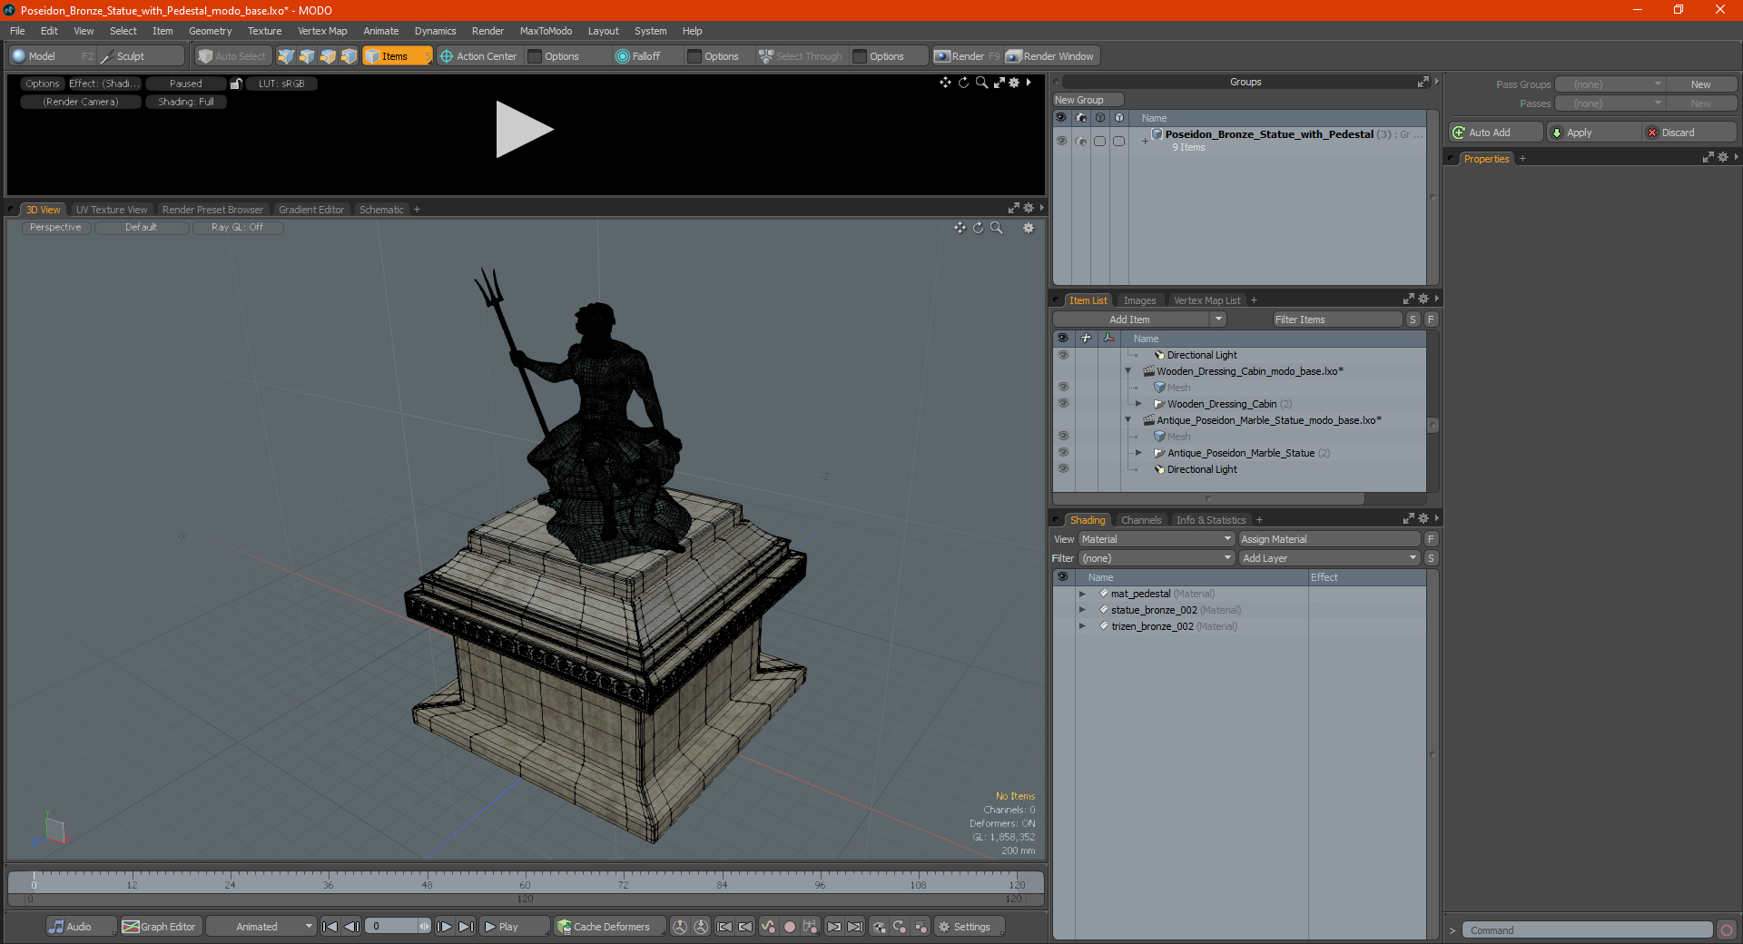Screen dimensions: 1743x944
Task: Open the View Material dropdown
Action: pyautogui.click(x=1157, y=539)
